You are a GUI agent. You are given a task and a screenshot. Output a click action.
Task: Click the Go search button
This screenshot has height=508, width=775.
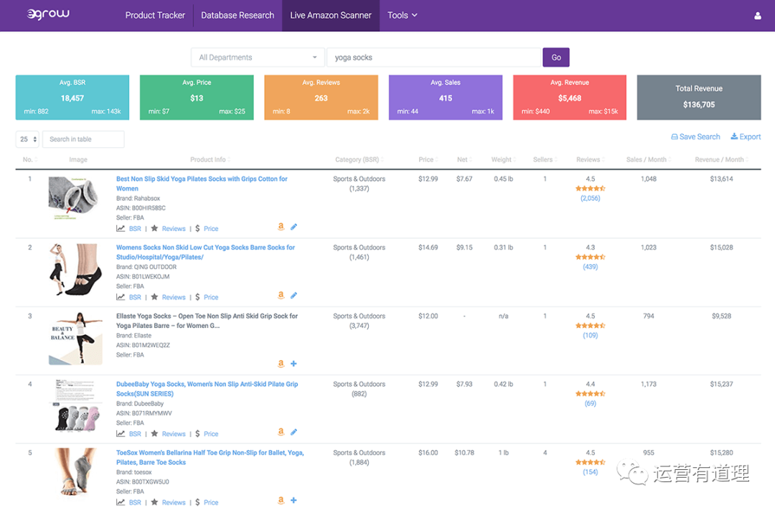pos(556,57)
